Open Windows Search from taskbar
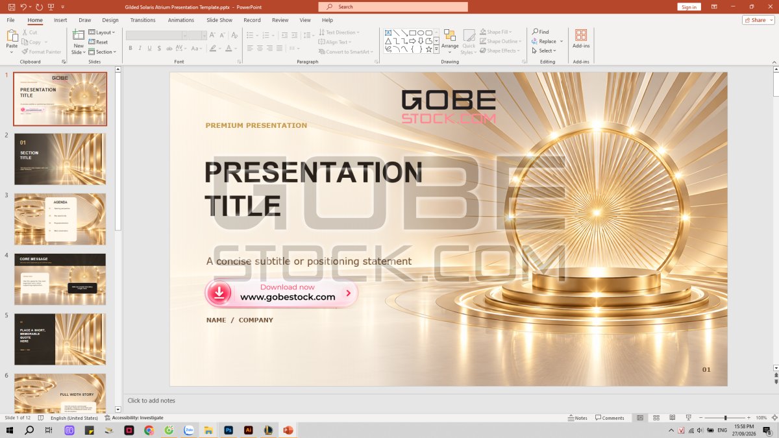This screenshot has width=779, height=438. tap(29, 430)
